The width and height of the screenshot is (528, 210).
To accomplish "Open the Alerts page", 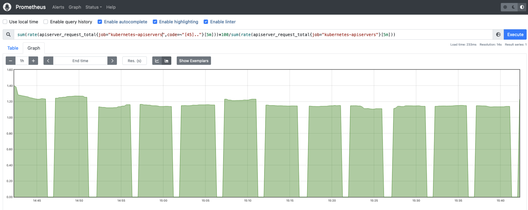I will (58, 7).
